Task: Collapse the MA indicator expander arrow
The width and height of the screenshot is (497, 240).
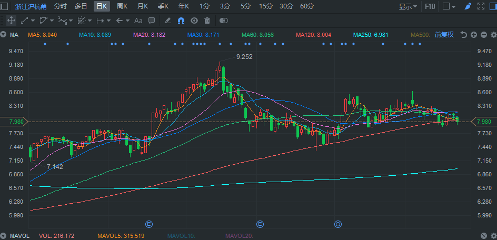Action: 4,35
